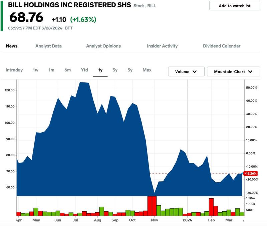
Task: Click the Stock, BILL ticker label
Action: pos(145,6)
